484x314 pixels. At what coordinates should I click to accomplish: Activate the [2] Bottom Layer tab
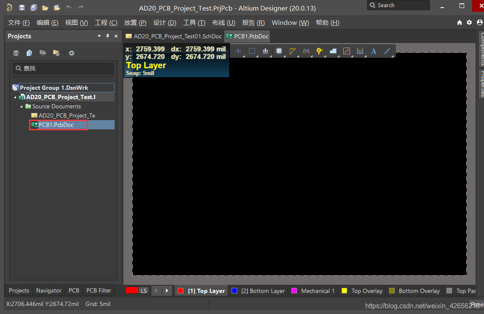pyautogui.click(x=258, y=291)
